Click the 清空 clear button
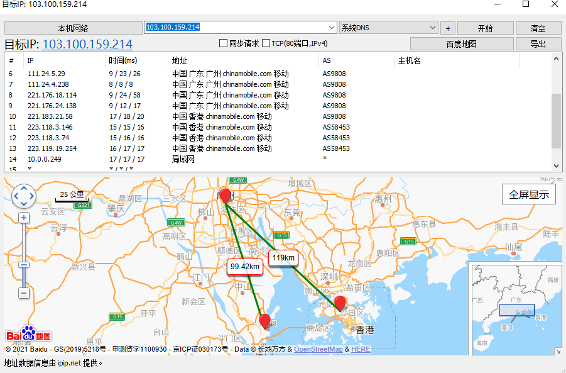Screen dimensions: 566x373 point(538,28)
